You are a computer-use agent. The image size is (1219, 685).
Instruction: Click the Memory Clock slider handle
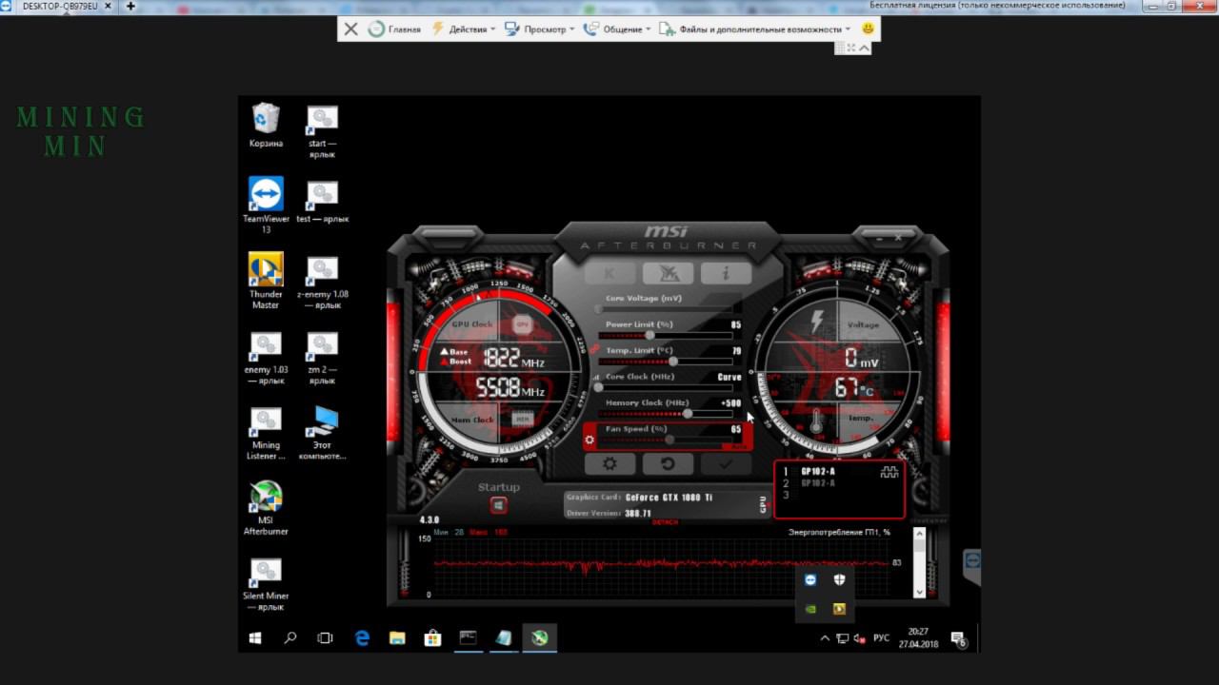[688, 414]
